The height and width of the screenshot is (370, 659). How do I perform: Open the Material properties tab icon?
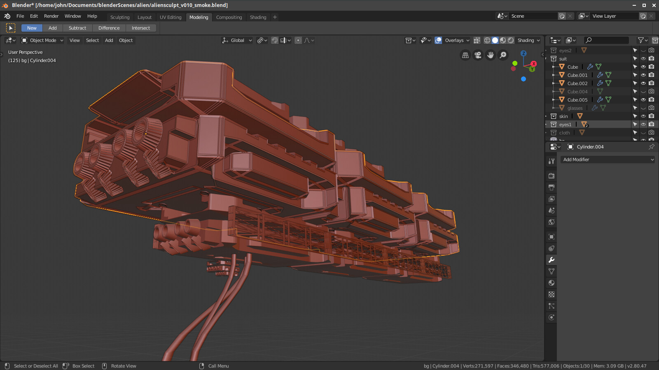click(x=552, y=283)
